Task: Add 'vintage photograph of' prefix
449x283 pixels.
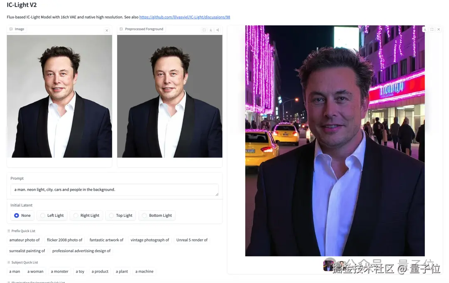Action: (x=150, y=240)
